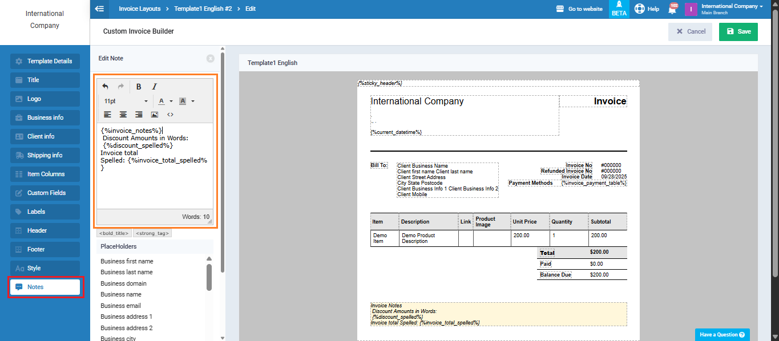Toggle italic formatting in the note editor

pos(154,87)
